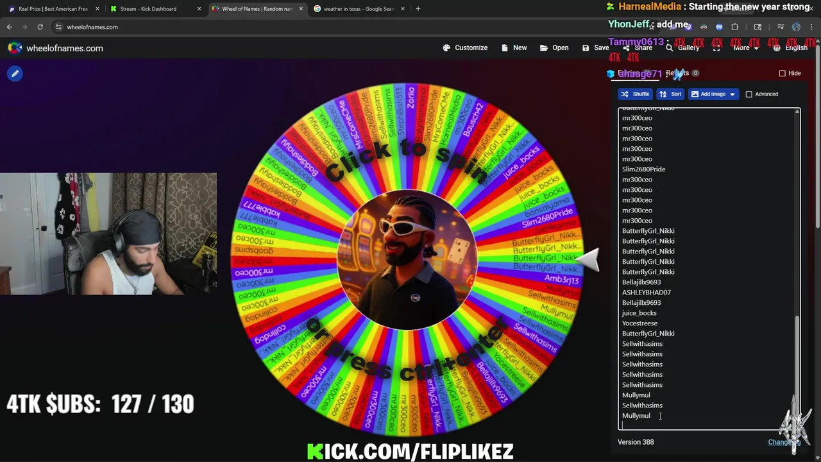Click the Yocestreese entry in list
The width and height of the screenshot is (821, 462).
click(639, 323)
